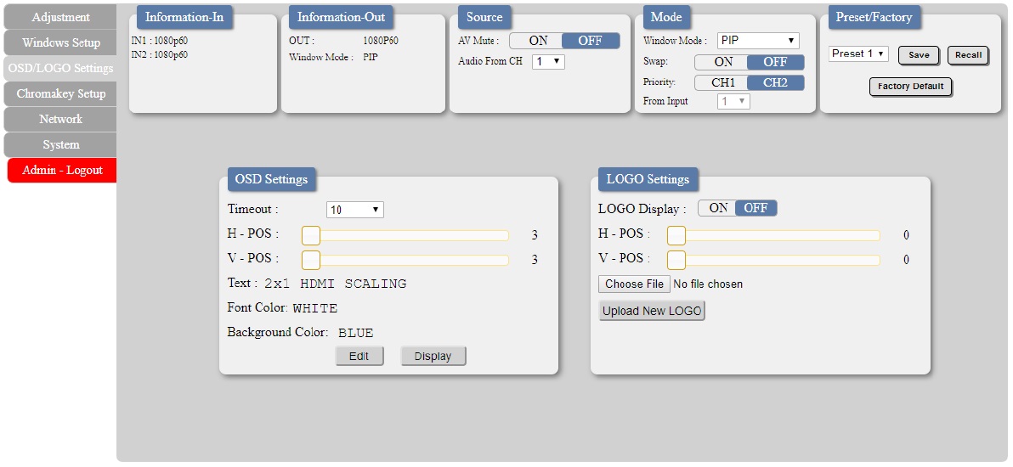The image size is (1013, 467).
Task: Enable LOGO Display with ON
Action: [x=718, y=208]
